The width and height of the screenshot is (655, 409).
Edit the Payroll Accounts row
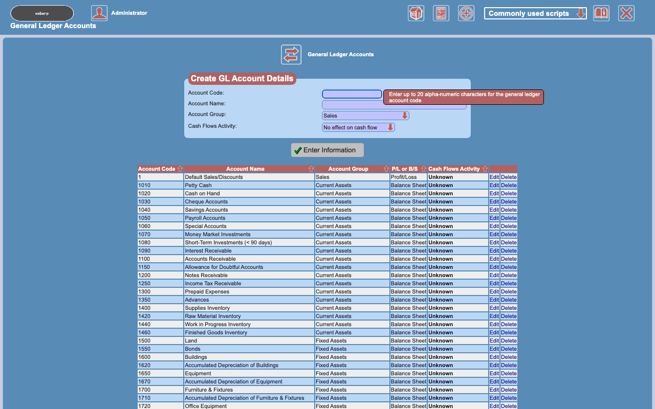click(x=494, y=218)
